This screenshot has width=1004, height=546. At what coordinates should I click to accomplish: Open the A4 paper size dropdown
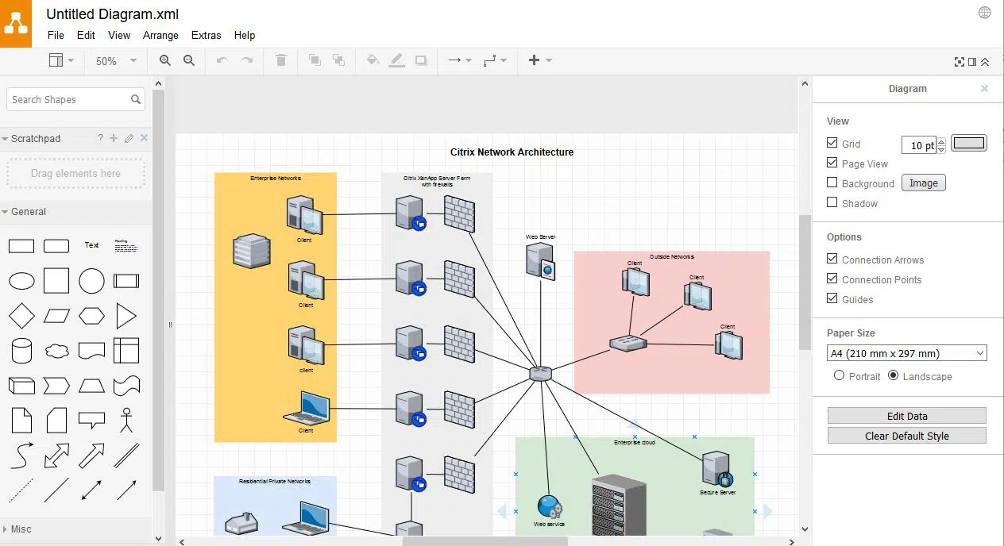[x=907, y=353]
